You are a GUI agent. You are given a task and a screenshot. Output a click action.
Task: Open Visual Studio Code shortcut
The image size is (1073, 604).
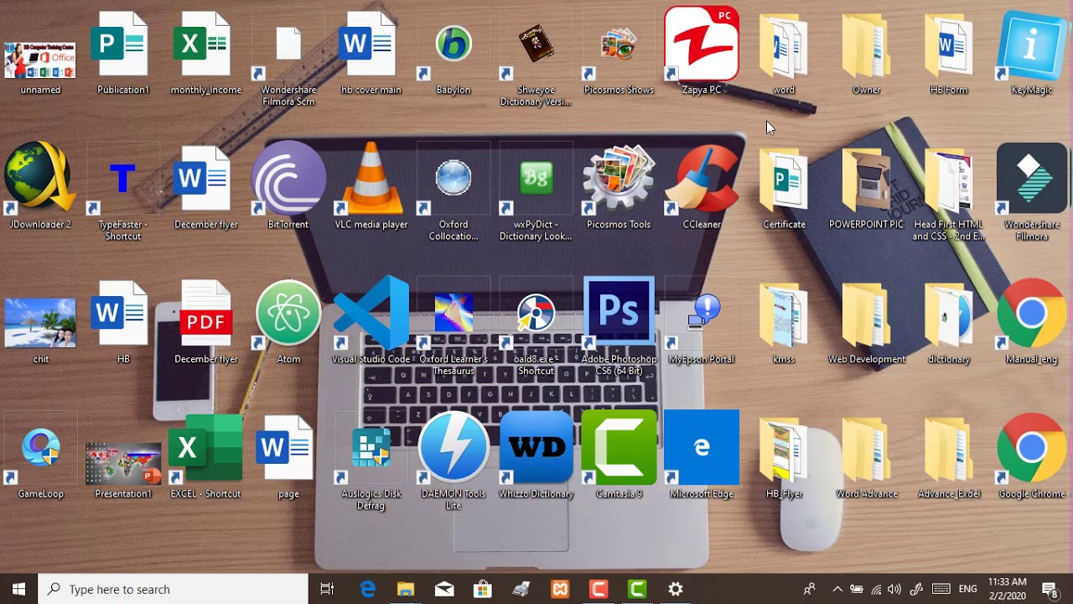[x=371, y=315]
